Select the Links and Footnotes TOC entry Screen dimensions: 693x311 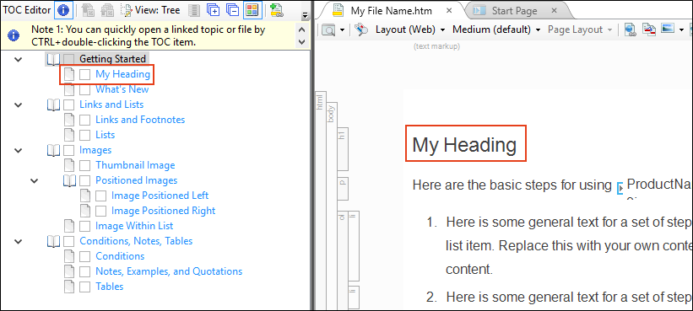[x=140, y=120]
